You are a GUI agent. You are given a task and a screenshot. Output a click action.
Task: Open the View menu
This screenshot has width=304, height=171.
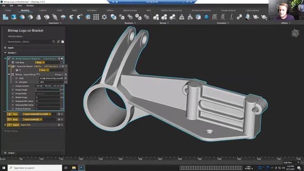[x=19, y=6]
